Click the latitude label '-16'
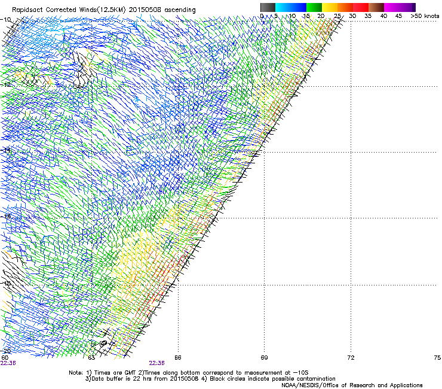Image resolution: width=442 pixels, height=389 pixels. [5, 216]
